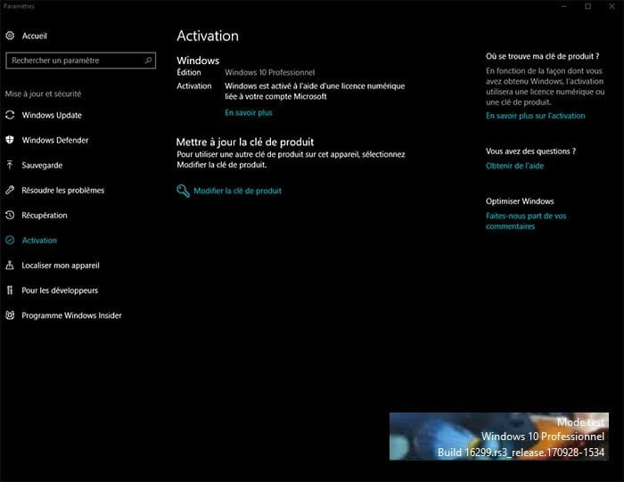Click En savoir plus under Activation
The height and width of the screenshot is (482, 624).
[249, 112]
